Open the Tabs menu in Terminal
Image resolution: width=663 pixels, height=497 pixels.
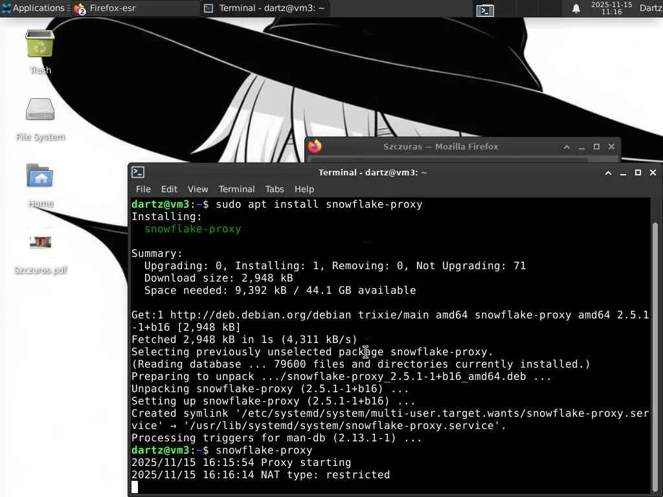[275, 189]
